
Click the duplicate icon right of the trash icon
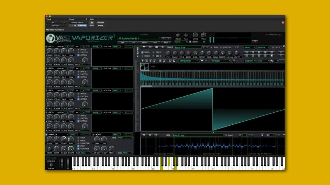[154, 61]
